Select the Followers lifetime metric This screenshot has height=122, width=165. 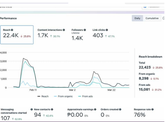79,35
